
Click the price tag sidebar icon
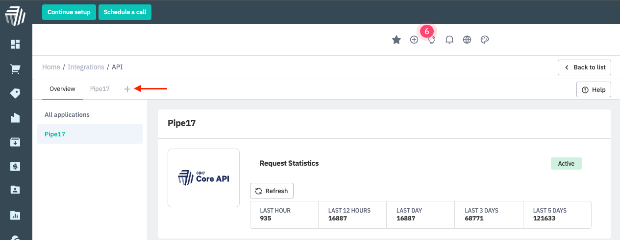point(15,93)
